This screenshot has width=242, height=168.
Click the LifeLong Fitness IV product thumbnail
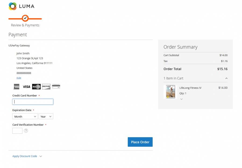(x=170, y=92)
